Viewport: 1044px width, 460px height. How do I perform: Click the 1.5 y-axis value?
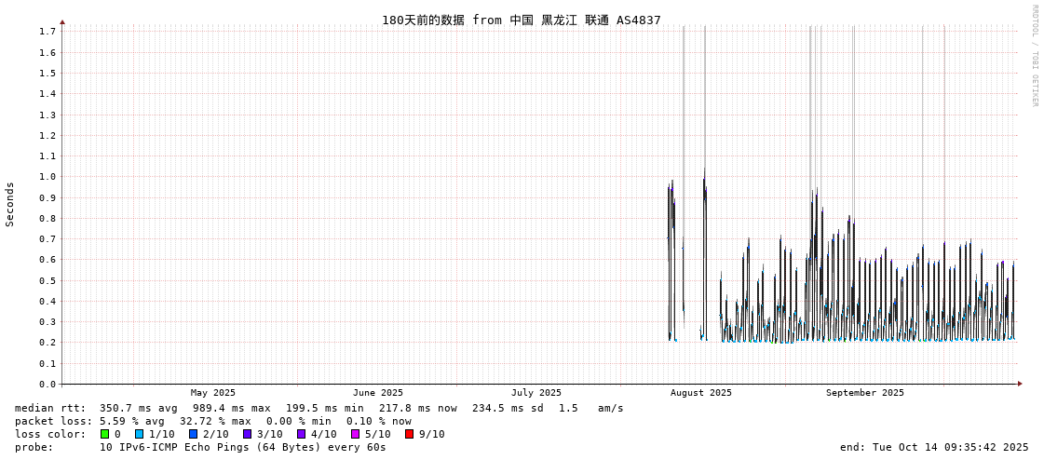pos(47,74)
